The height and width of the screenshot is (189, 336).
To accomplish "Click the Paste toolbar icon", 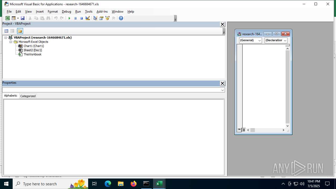I will [42, 18].
